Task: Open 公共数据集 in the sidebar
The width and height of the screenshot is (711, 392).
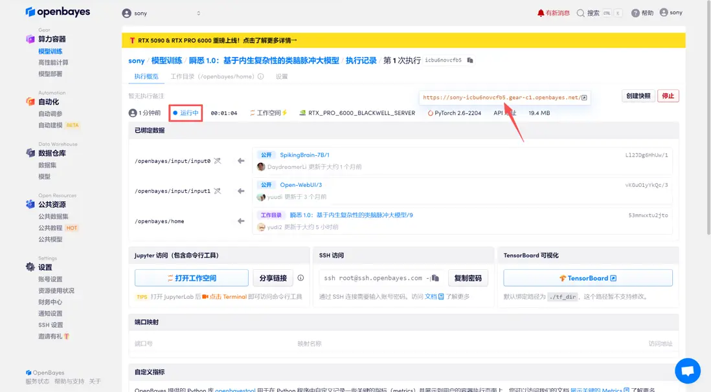Action: click(53, 216)
